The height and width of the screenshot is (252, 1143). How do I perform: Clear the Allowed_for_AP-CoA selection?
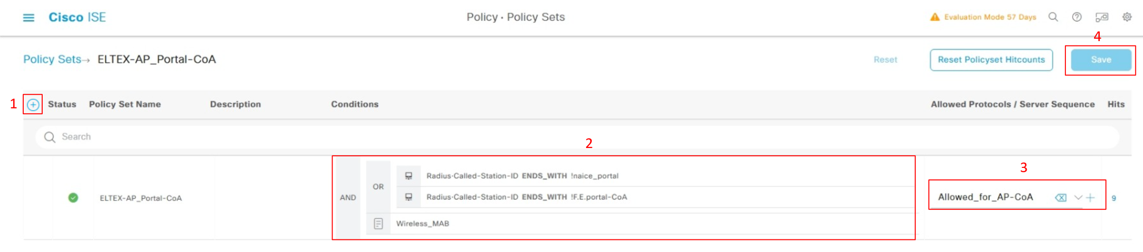click(x=1061, y=197)
